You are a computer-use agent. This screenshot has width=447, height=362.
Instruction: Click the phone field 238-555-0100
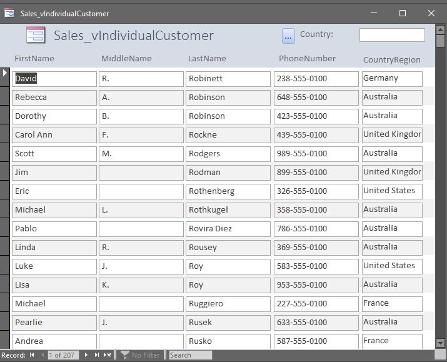316,79
